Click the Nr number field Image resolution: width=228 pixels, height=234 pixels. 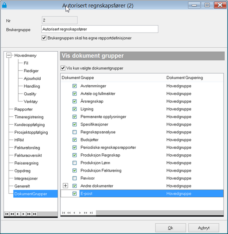[x=59, y=20]
